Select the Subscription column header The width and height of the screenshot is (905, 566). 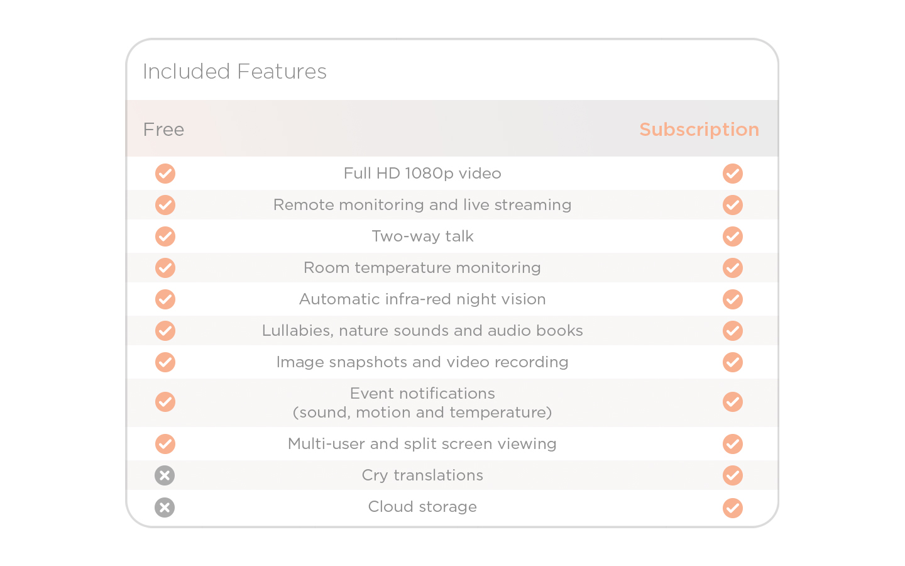coord(699,130)
